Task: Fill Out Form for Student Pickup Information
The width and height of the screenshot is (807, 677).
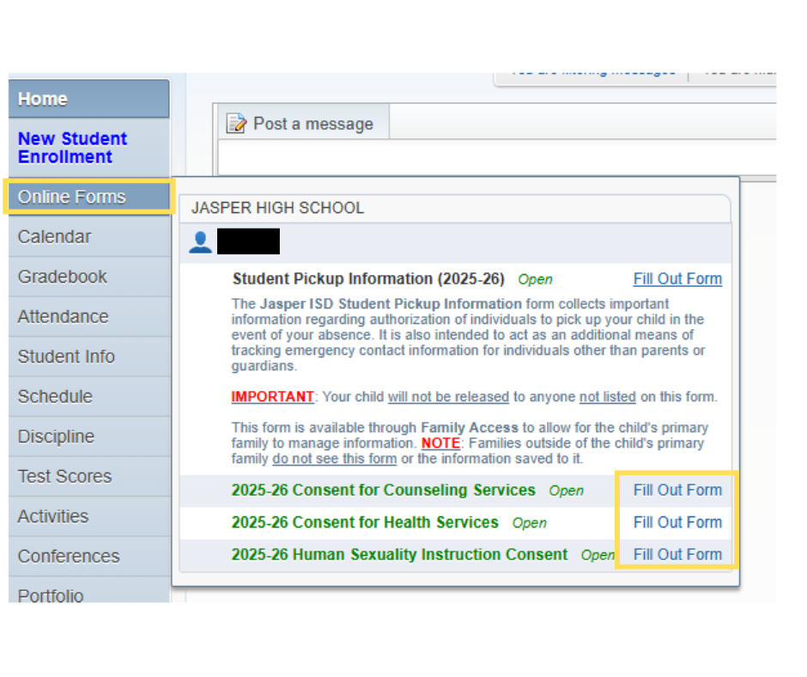Action: click(677, 278)
